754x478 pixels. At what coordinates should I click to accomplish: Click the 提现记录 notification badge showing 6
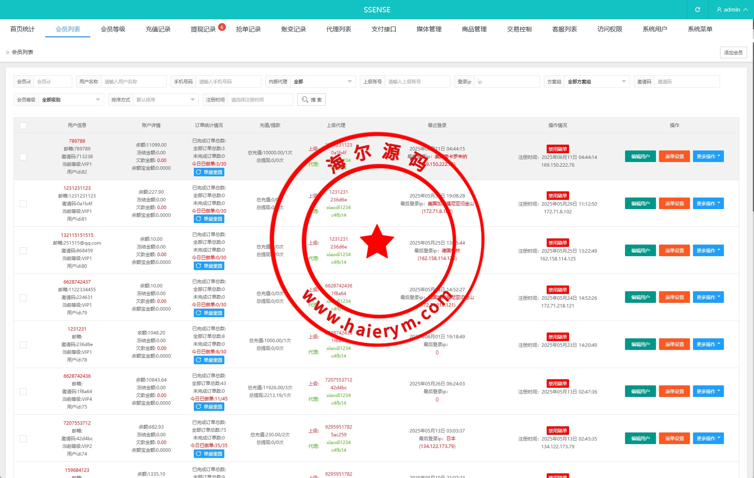tap(222, 27)
